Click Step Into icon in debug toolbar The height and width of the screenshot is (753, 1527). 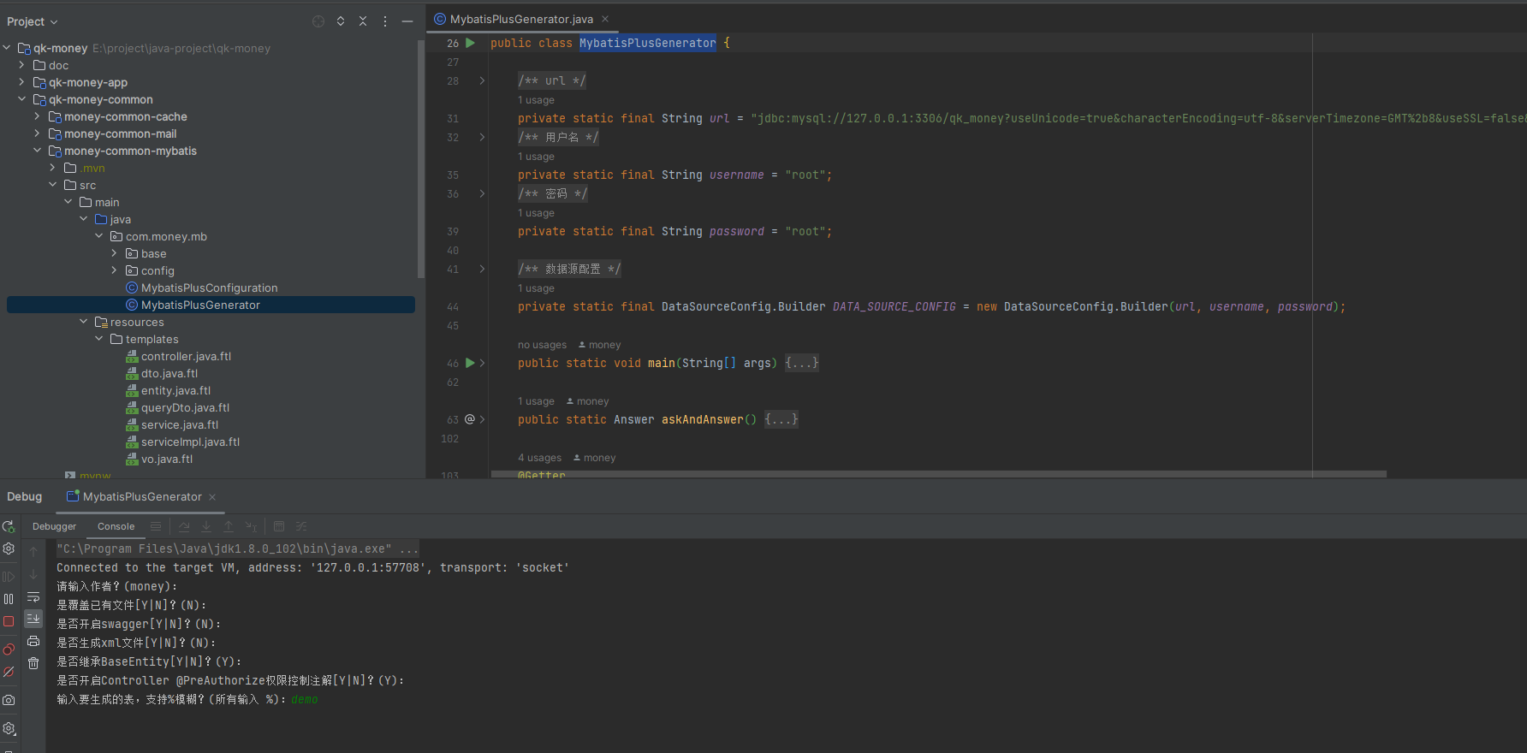click(x=206, y=526)
